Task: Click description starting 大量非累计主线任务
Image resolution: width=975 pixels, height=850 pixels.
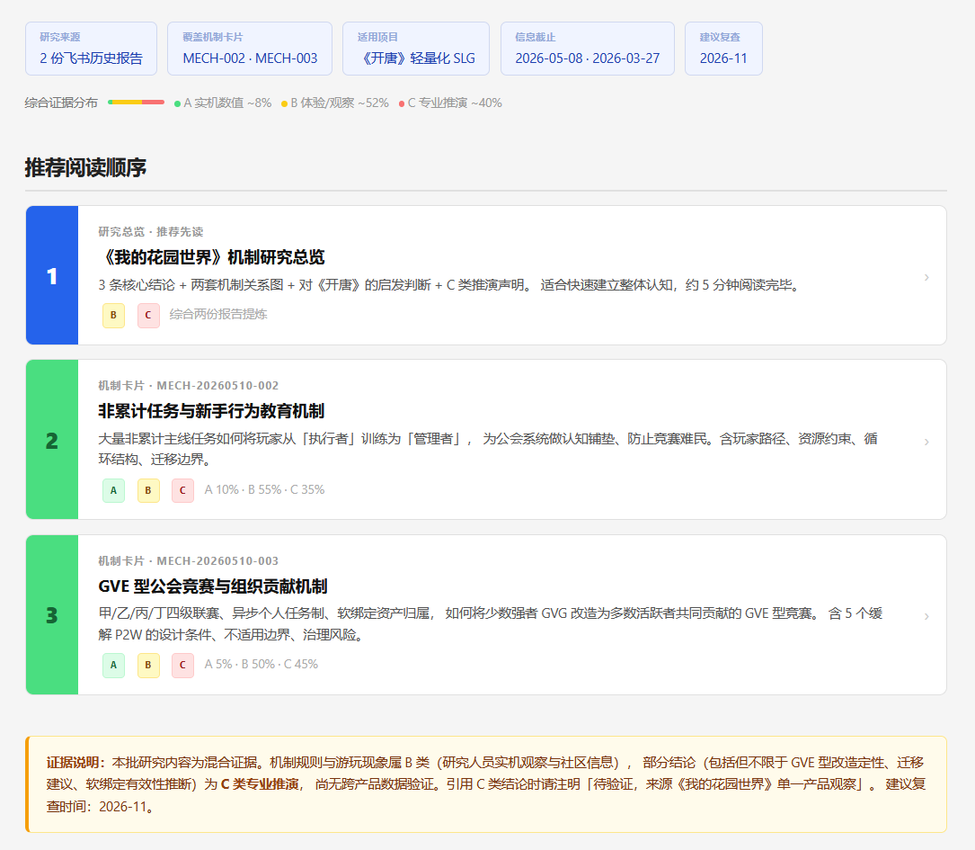Action: click(488, 449)
